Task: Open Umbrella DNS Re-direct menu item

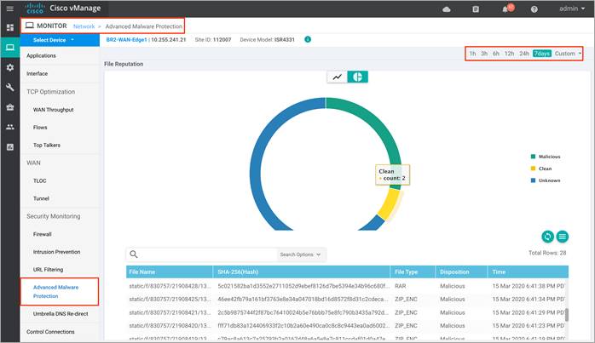Action: [60, 314]
